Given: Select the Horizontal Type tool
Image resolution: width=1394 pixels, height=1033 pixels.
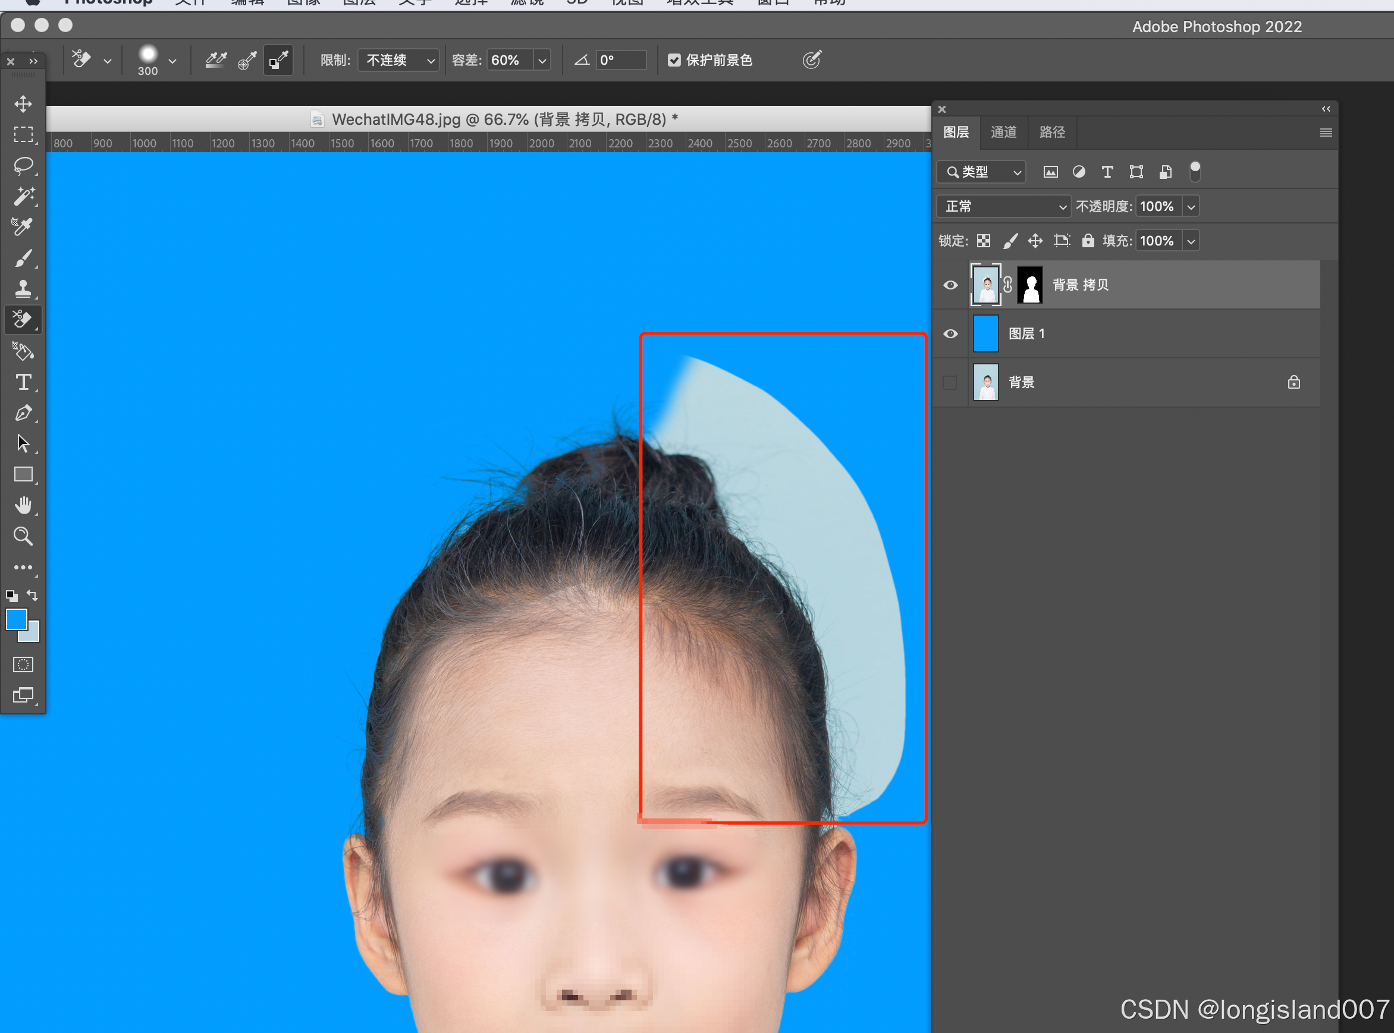Looking at the screenshot, I should coord(23,382).
